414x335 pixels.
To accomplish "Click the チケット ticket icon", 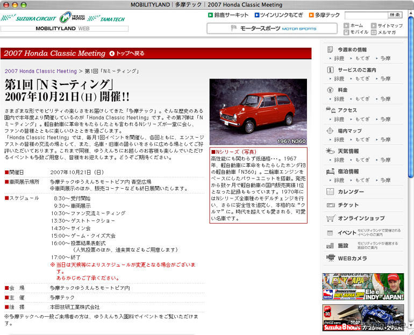I will pyautogui.click(x=331, y=205).
